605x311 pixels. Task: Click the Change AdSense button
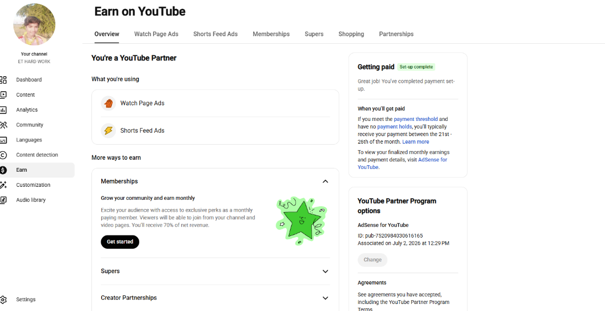[x=372, y=260]
